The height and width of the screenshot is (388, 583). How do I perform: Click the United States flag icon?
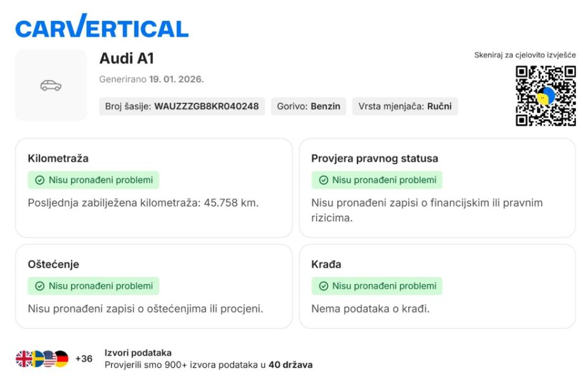pyautogui.click(x=49, y=359)
